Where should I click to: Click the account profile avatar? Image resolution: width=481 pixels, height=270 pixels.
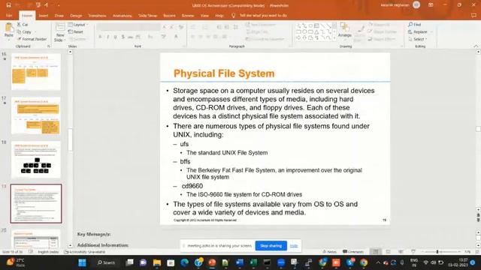[416, 5]
